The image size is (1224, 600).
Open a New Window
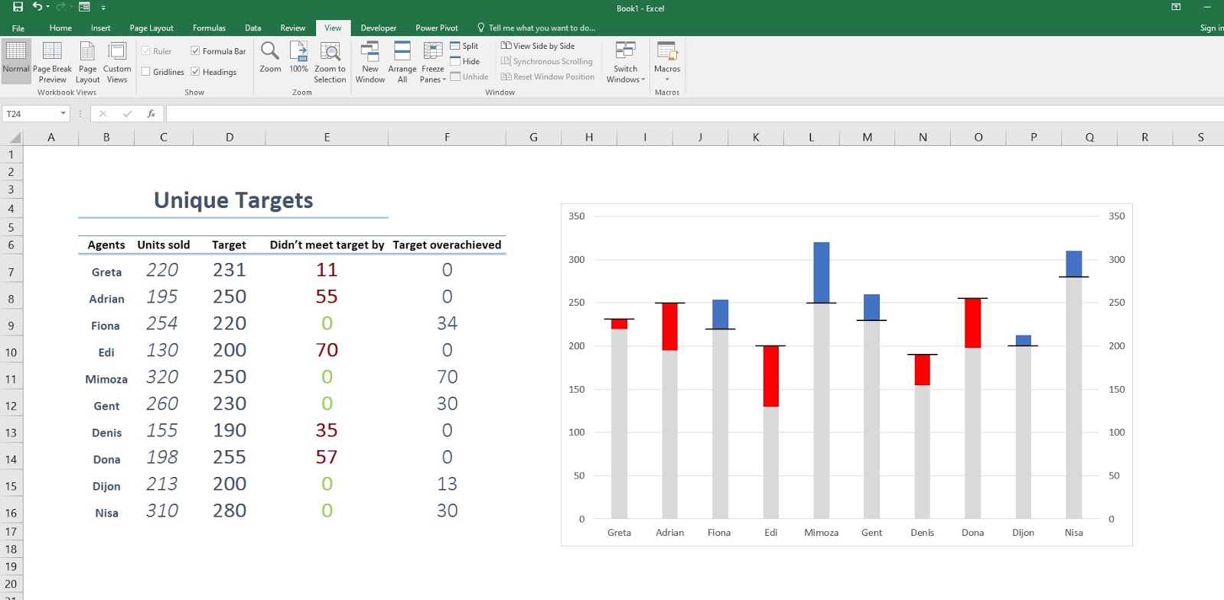370,61
